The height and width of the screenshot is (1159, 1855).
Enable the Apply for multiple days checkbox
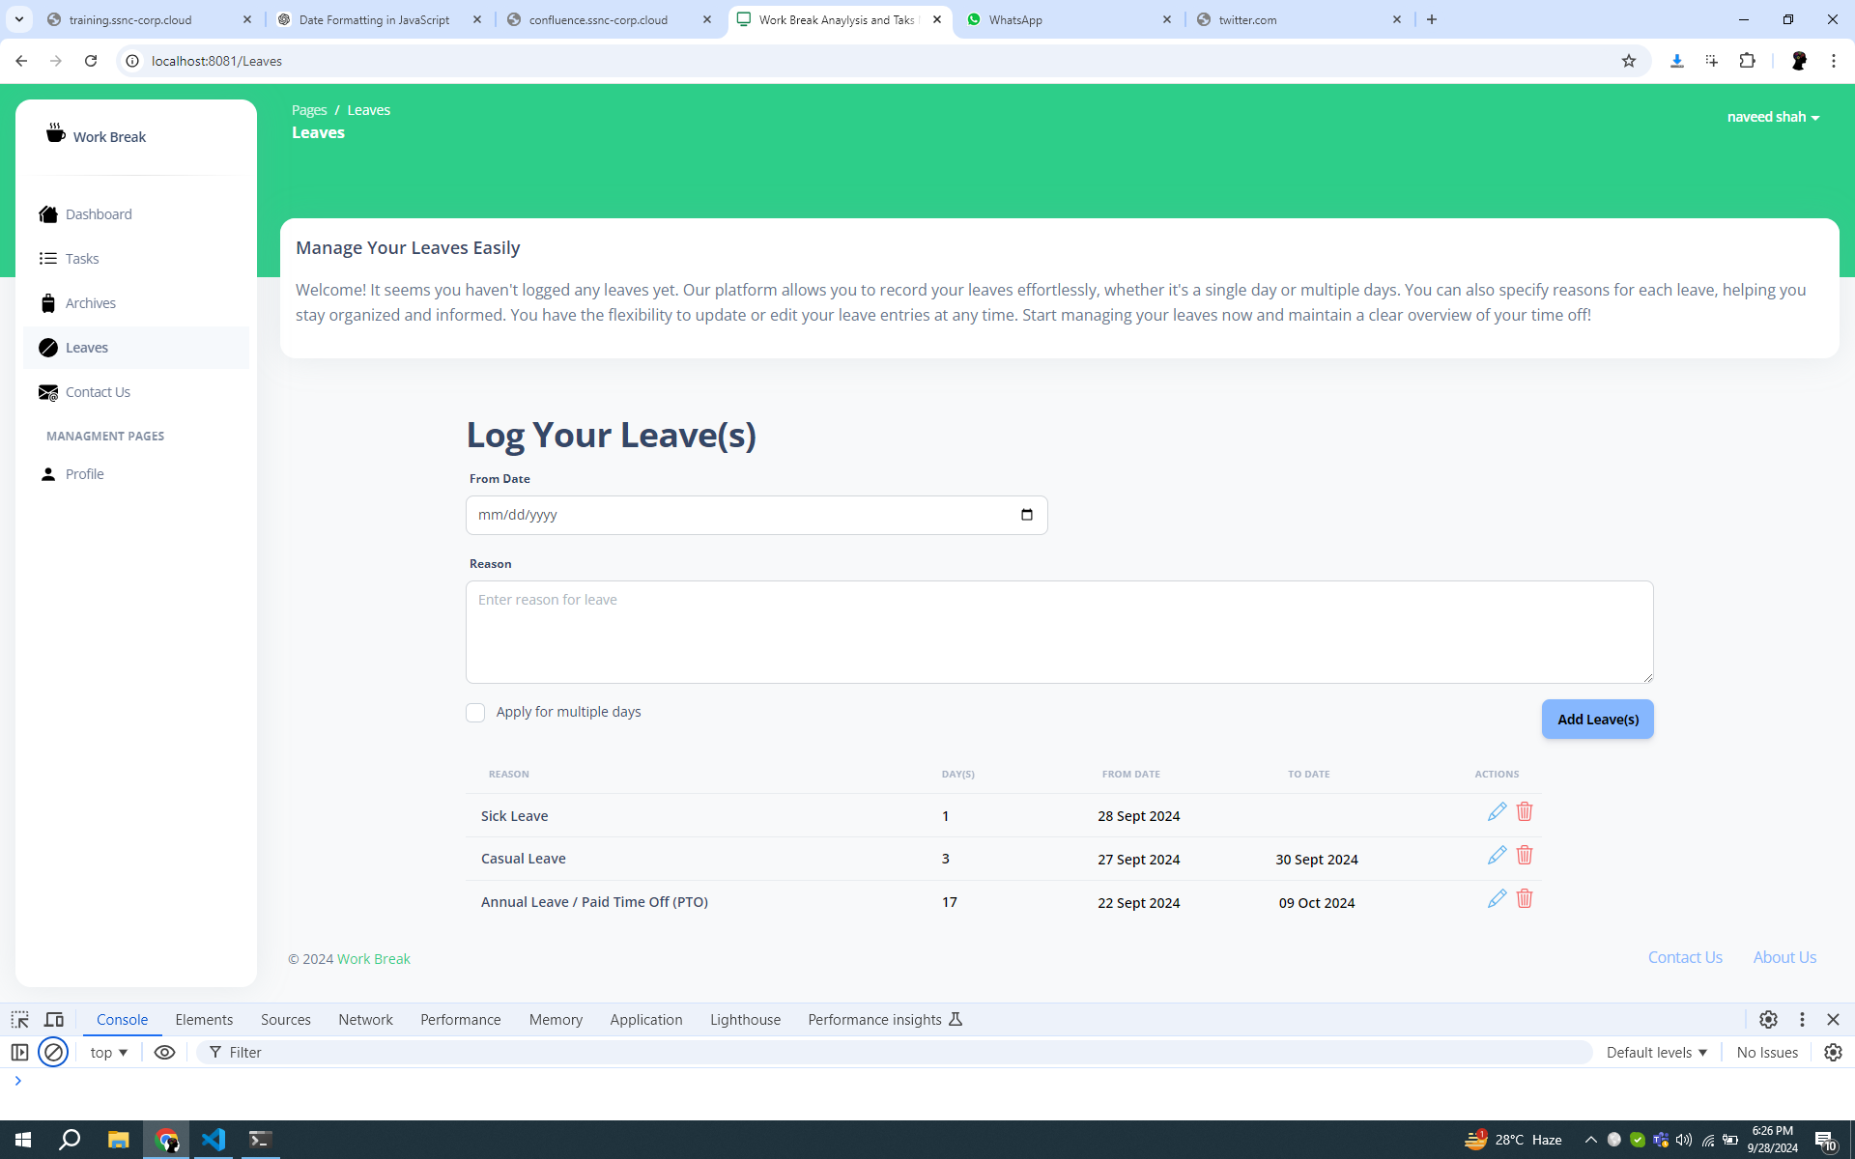[475, 713]
